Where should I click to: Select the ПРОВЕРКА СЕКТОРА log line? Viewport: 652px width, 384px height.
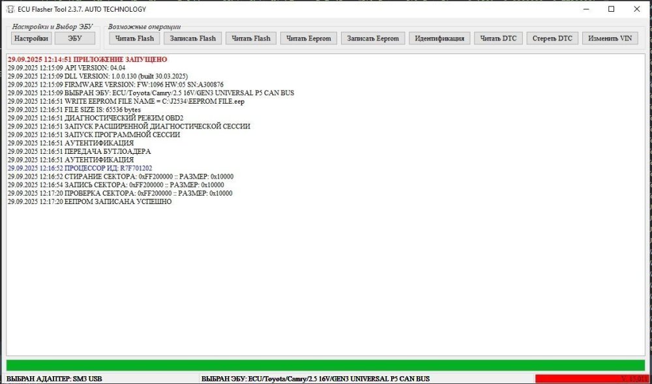click(120, 193)
